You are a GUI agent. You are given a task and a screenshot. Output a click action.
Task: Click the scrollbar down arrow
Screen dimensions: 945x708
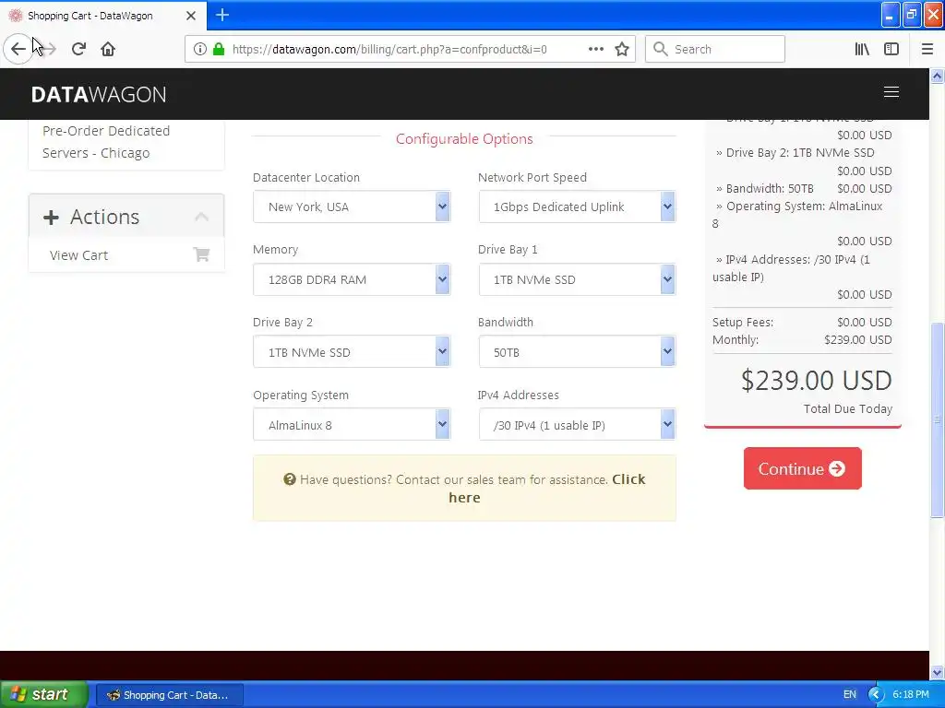pos(938,672)
